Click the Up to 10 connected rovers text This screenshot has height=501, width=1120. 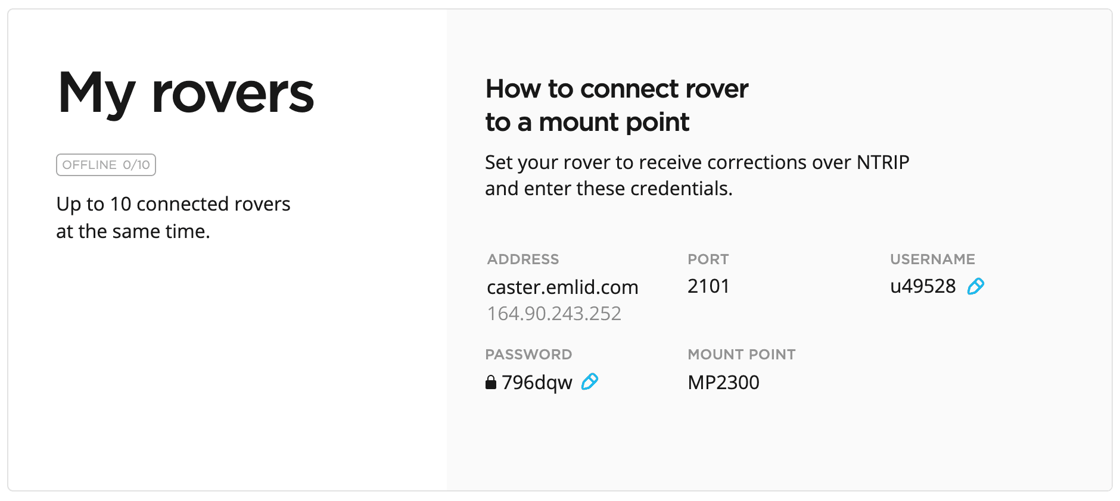(x=173, y=204)
